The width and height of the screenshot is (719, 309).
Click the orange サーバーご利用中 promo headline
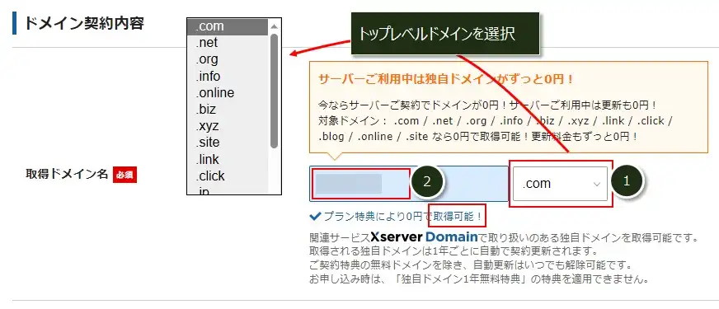[446, 79]
